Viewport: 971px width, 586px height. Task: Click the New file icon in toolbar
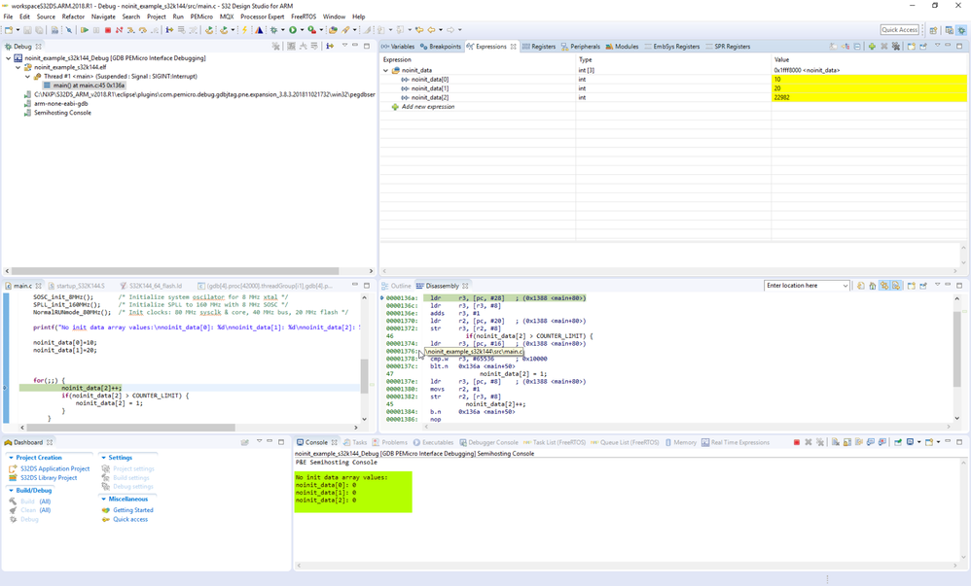coord(8,30)
